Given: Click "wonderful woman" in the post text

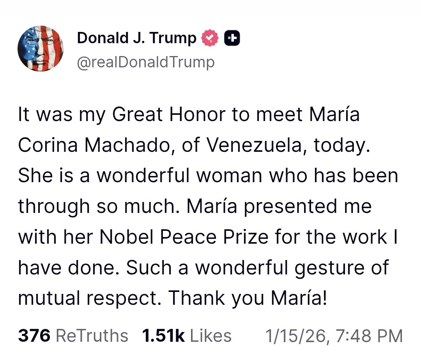Looking at the screenshot, I should pyautogui.click(x=179, y=176).
